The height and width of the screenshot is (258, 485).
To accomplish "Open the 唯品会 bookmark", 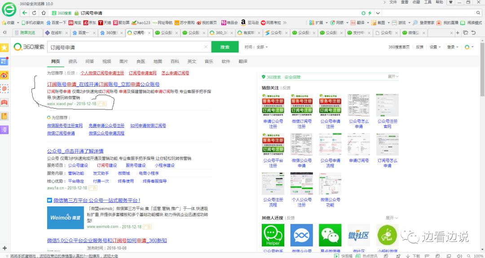I will pos(229,22).
